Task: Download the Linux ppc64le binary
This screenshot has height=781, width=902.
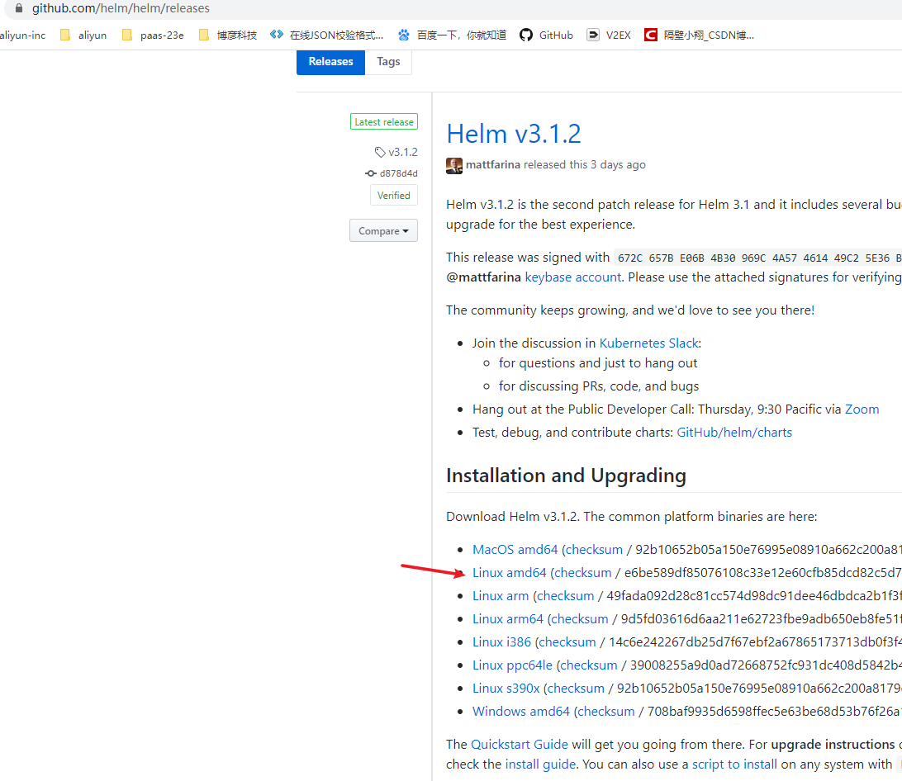Action: [x=513, y=665]
